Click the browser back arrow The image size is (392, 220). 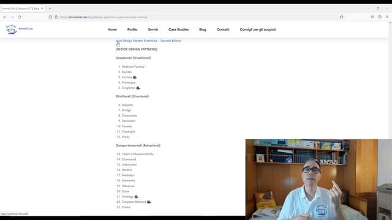click(5, 17)
